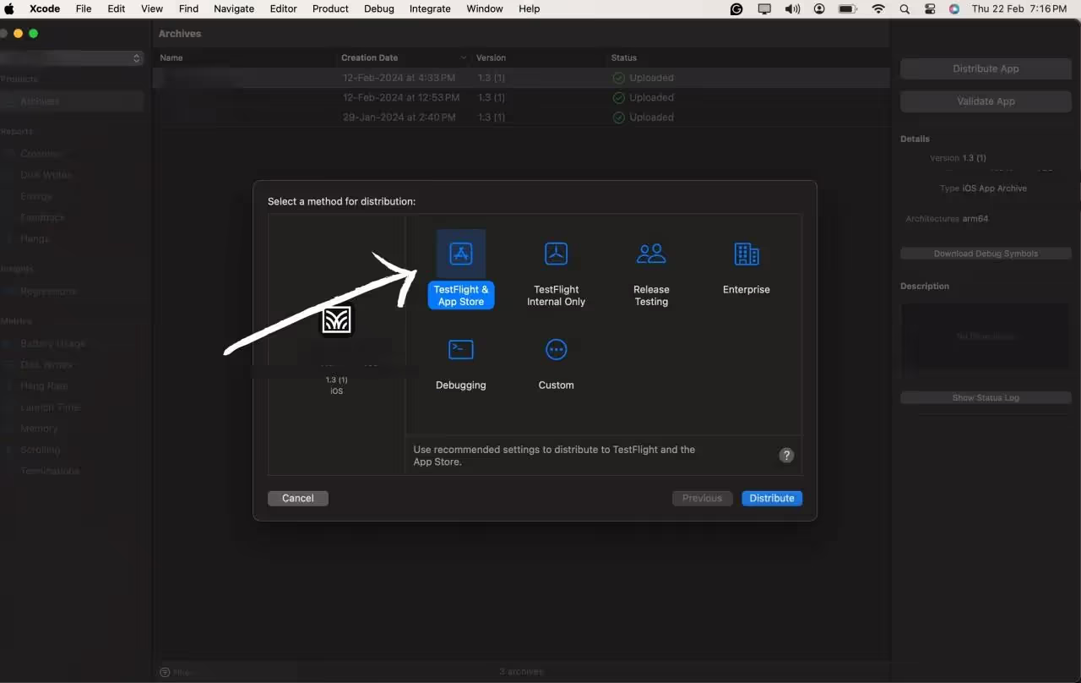Select archive created 29-Jan-2024 at 2:40 PM
The image size is (1081, 683).
tap(521, 117)
